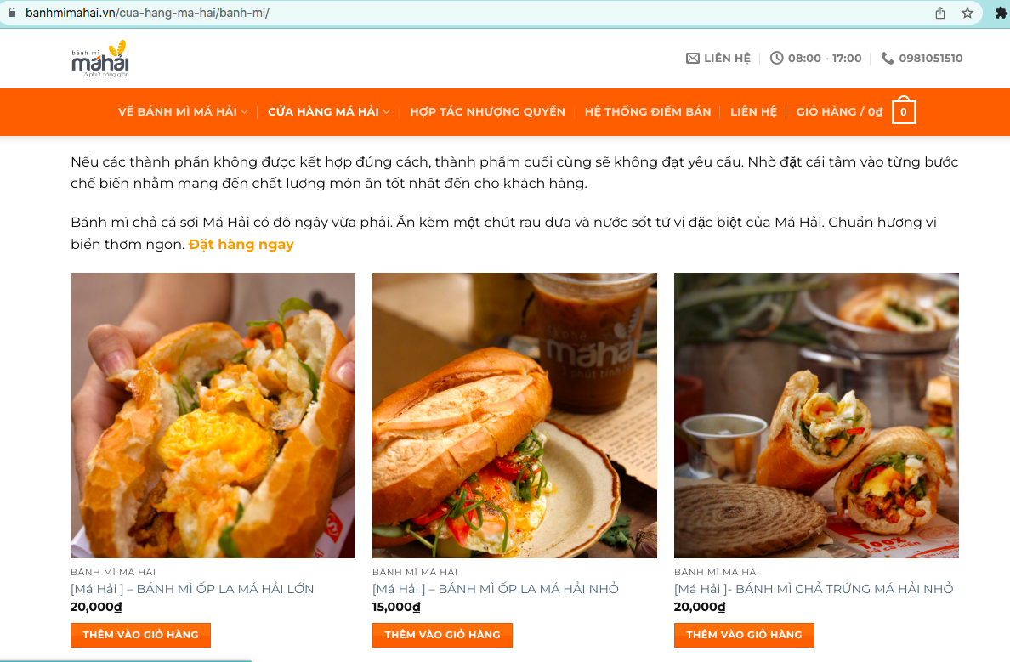View site info via padlock icon
Image resolution: width=1010 pixels, height=662 pixels.
click(x=12, y=13)
